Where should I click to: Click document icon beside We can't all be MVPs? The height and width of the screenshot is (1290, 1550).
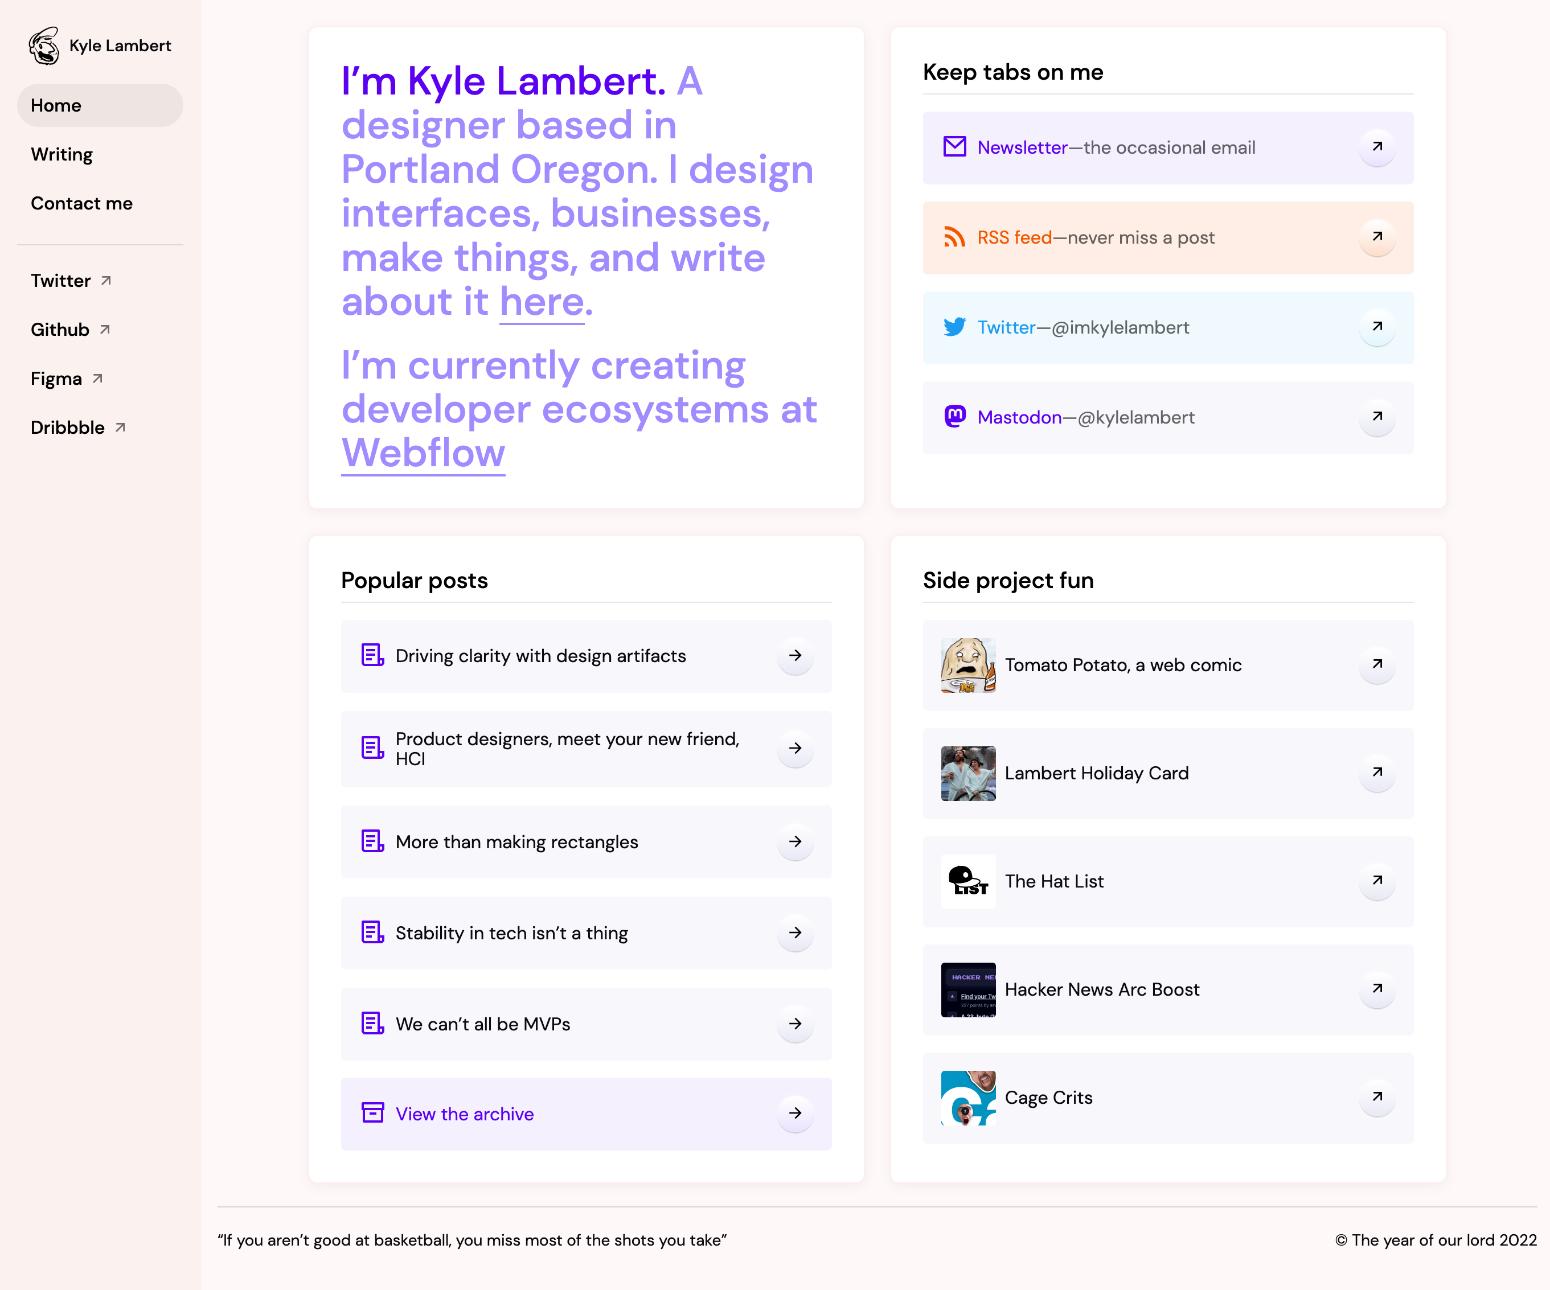pos(373,1024)
